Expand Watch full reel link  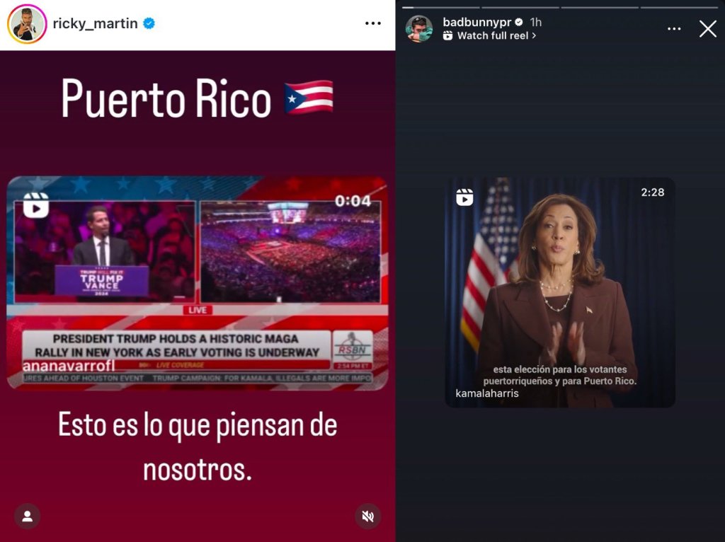point(490,35)
